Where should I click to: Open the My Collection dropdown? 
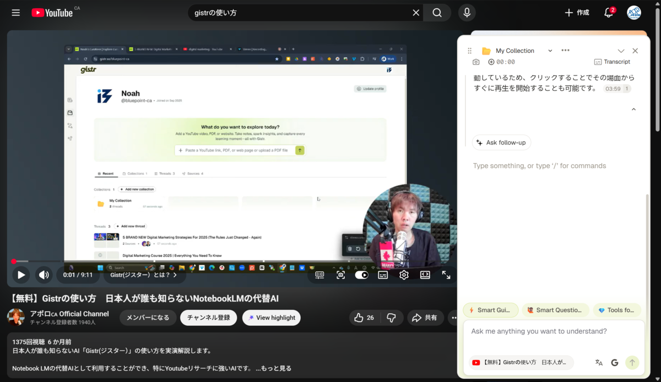coord(517,51)
